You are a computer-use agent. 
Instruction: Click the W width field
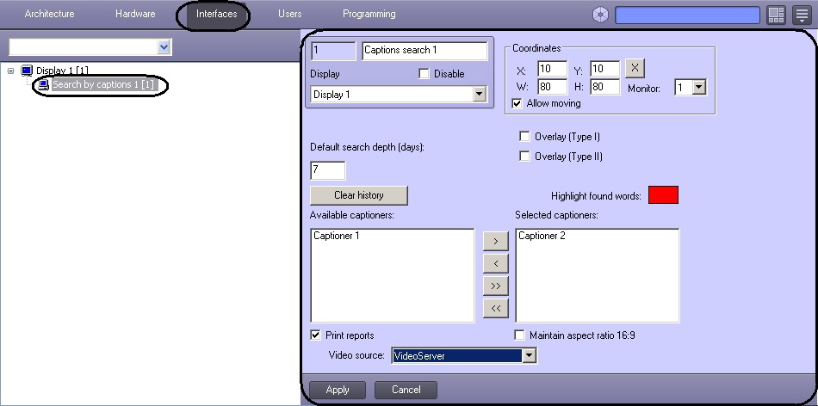coord(552,87)
